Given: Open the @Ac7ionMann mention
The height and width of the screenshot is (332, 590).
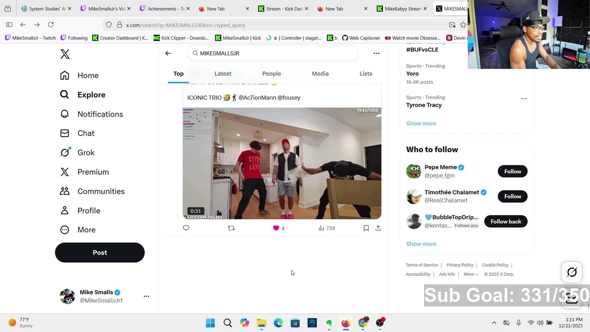Looking at the screenshot, I should tap(257, 98).
